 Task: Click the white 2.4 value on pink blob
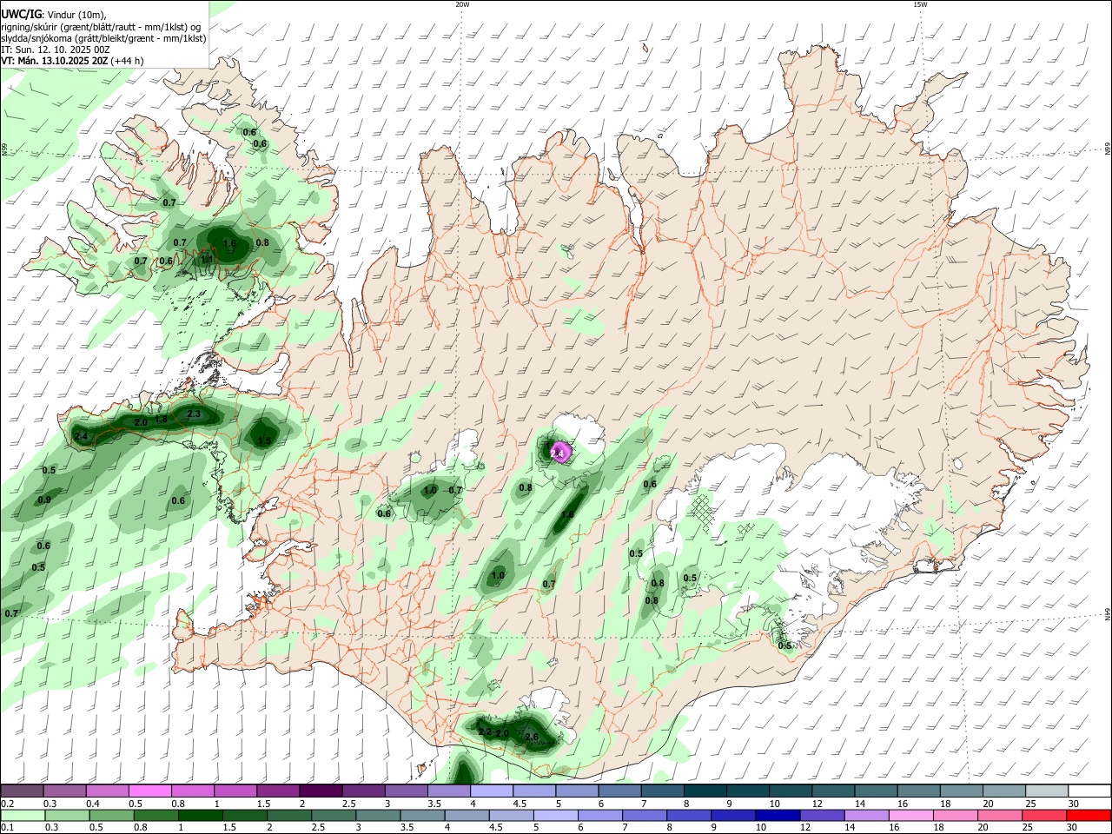click(x=558, y=453)
